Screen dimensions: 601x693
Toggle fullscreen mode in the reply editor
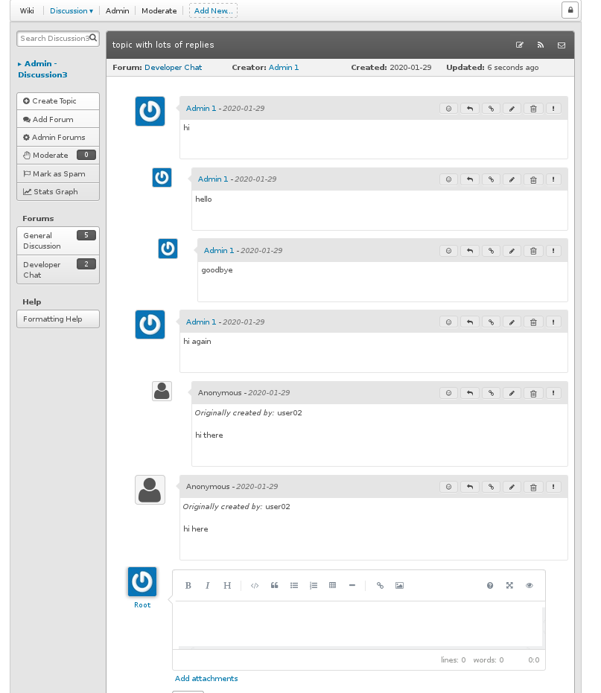[x=509, y=586]
